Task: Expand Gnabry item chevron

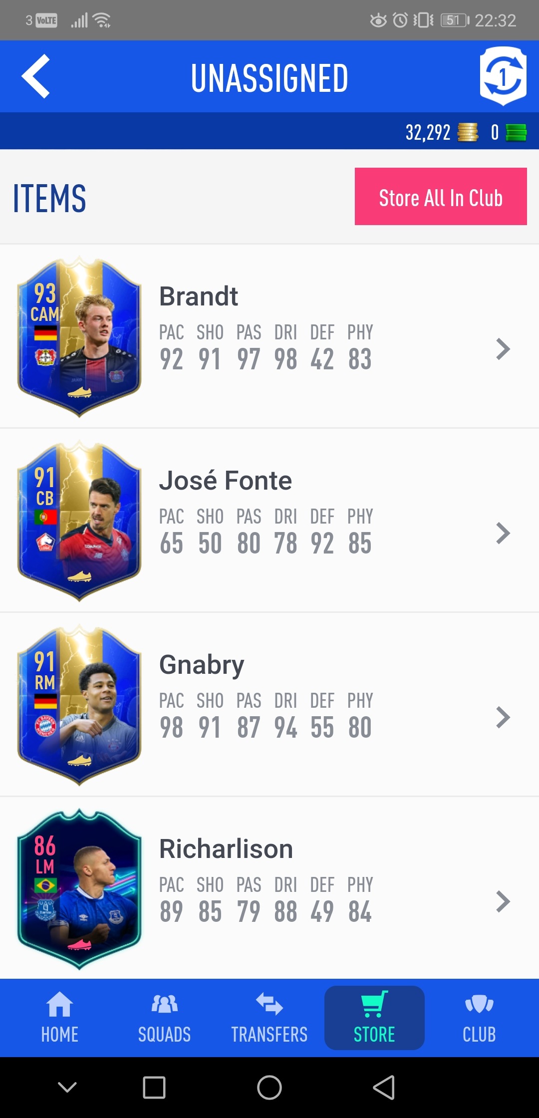Action: click(503, 717)
